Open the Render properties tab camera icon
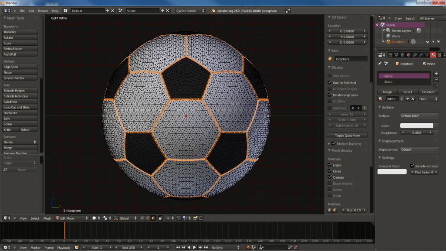Screen dimensions: 446x251 point(390,55)
